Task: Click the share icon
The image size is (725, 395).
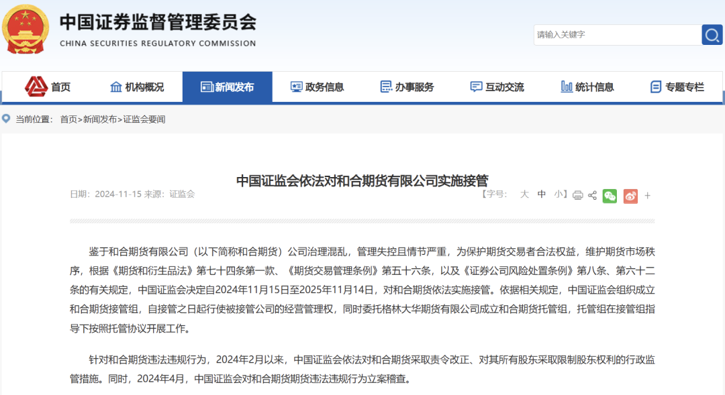Action: pos(592,195)
